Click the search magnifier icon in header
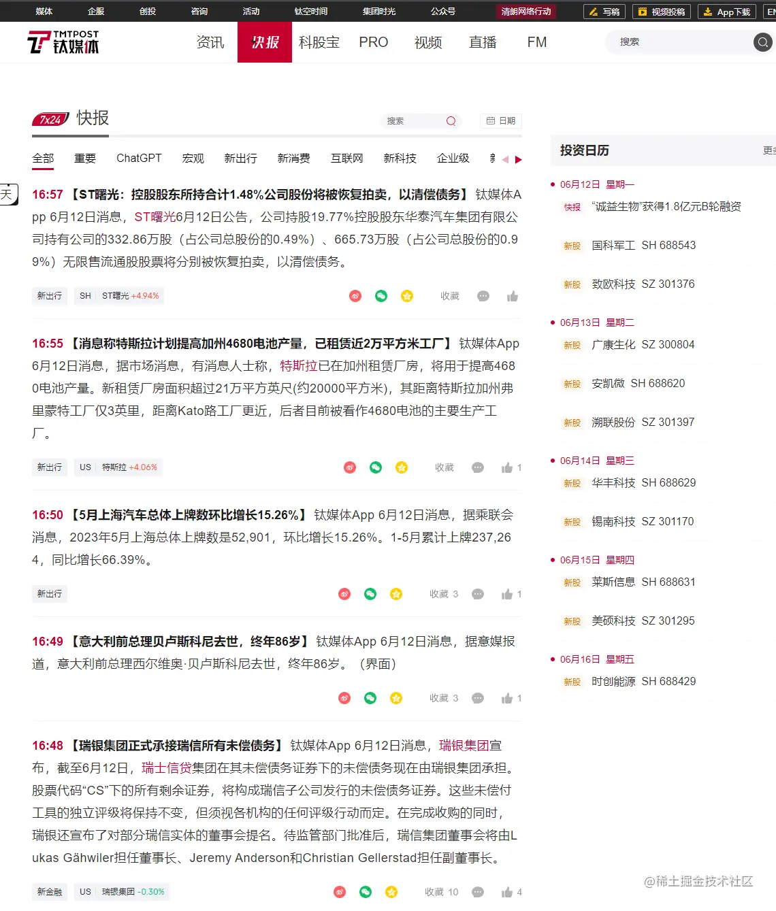 763,42
